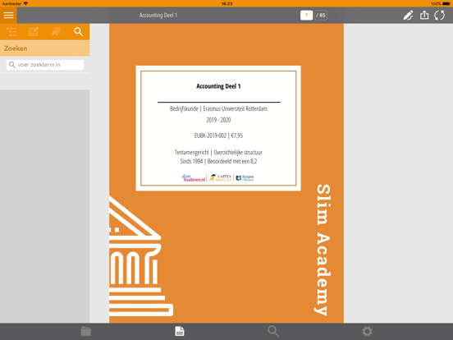Click the page number box showing 1

pyautogui.click(x=306, y=15)
